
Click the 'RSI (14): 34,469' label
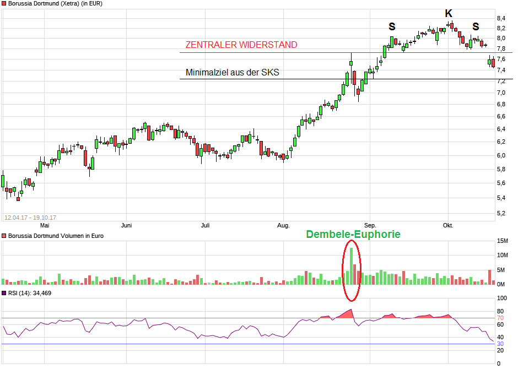click(x=30, y=293)
